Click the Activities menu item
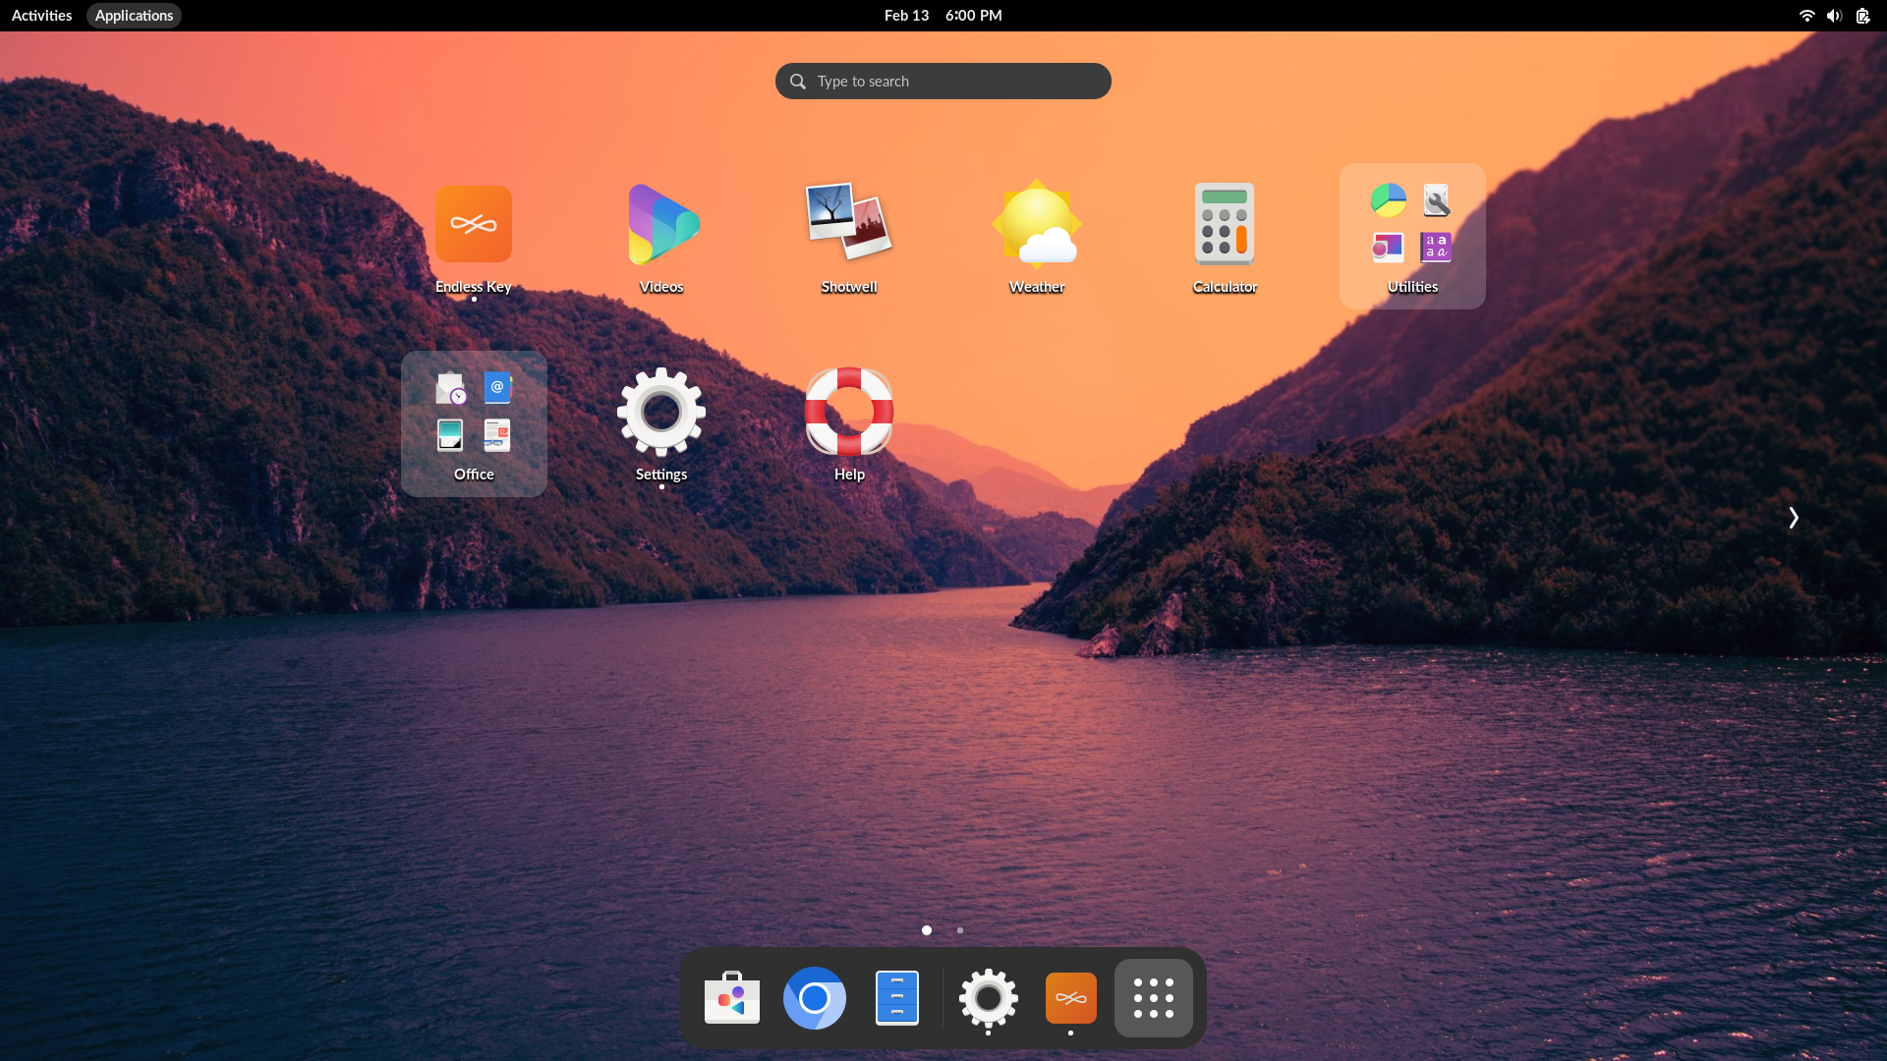The image size is (1887, 1061). point(41,15)
